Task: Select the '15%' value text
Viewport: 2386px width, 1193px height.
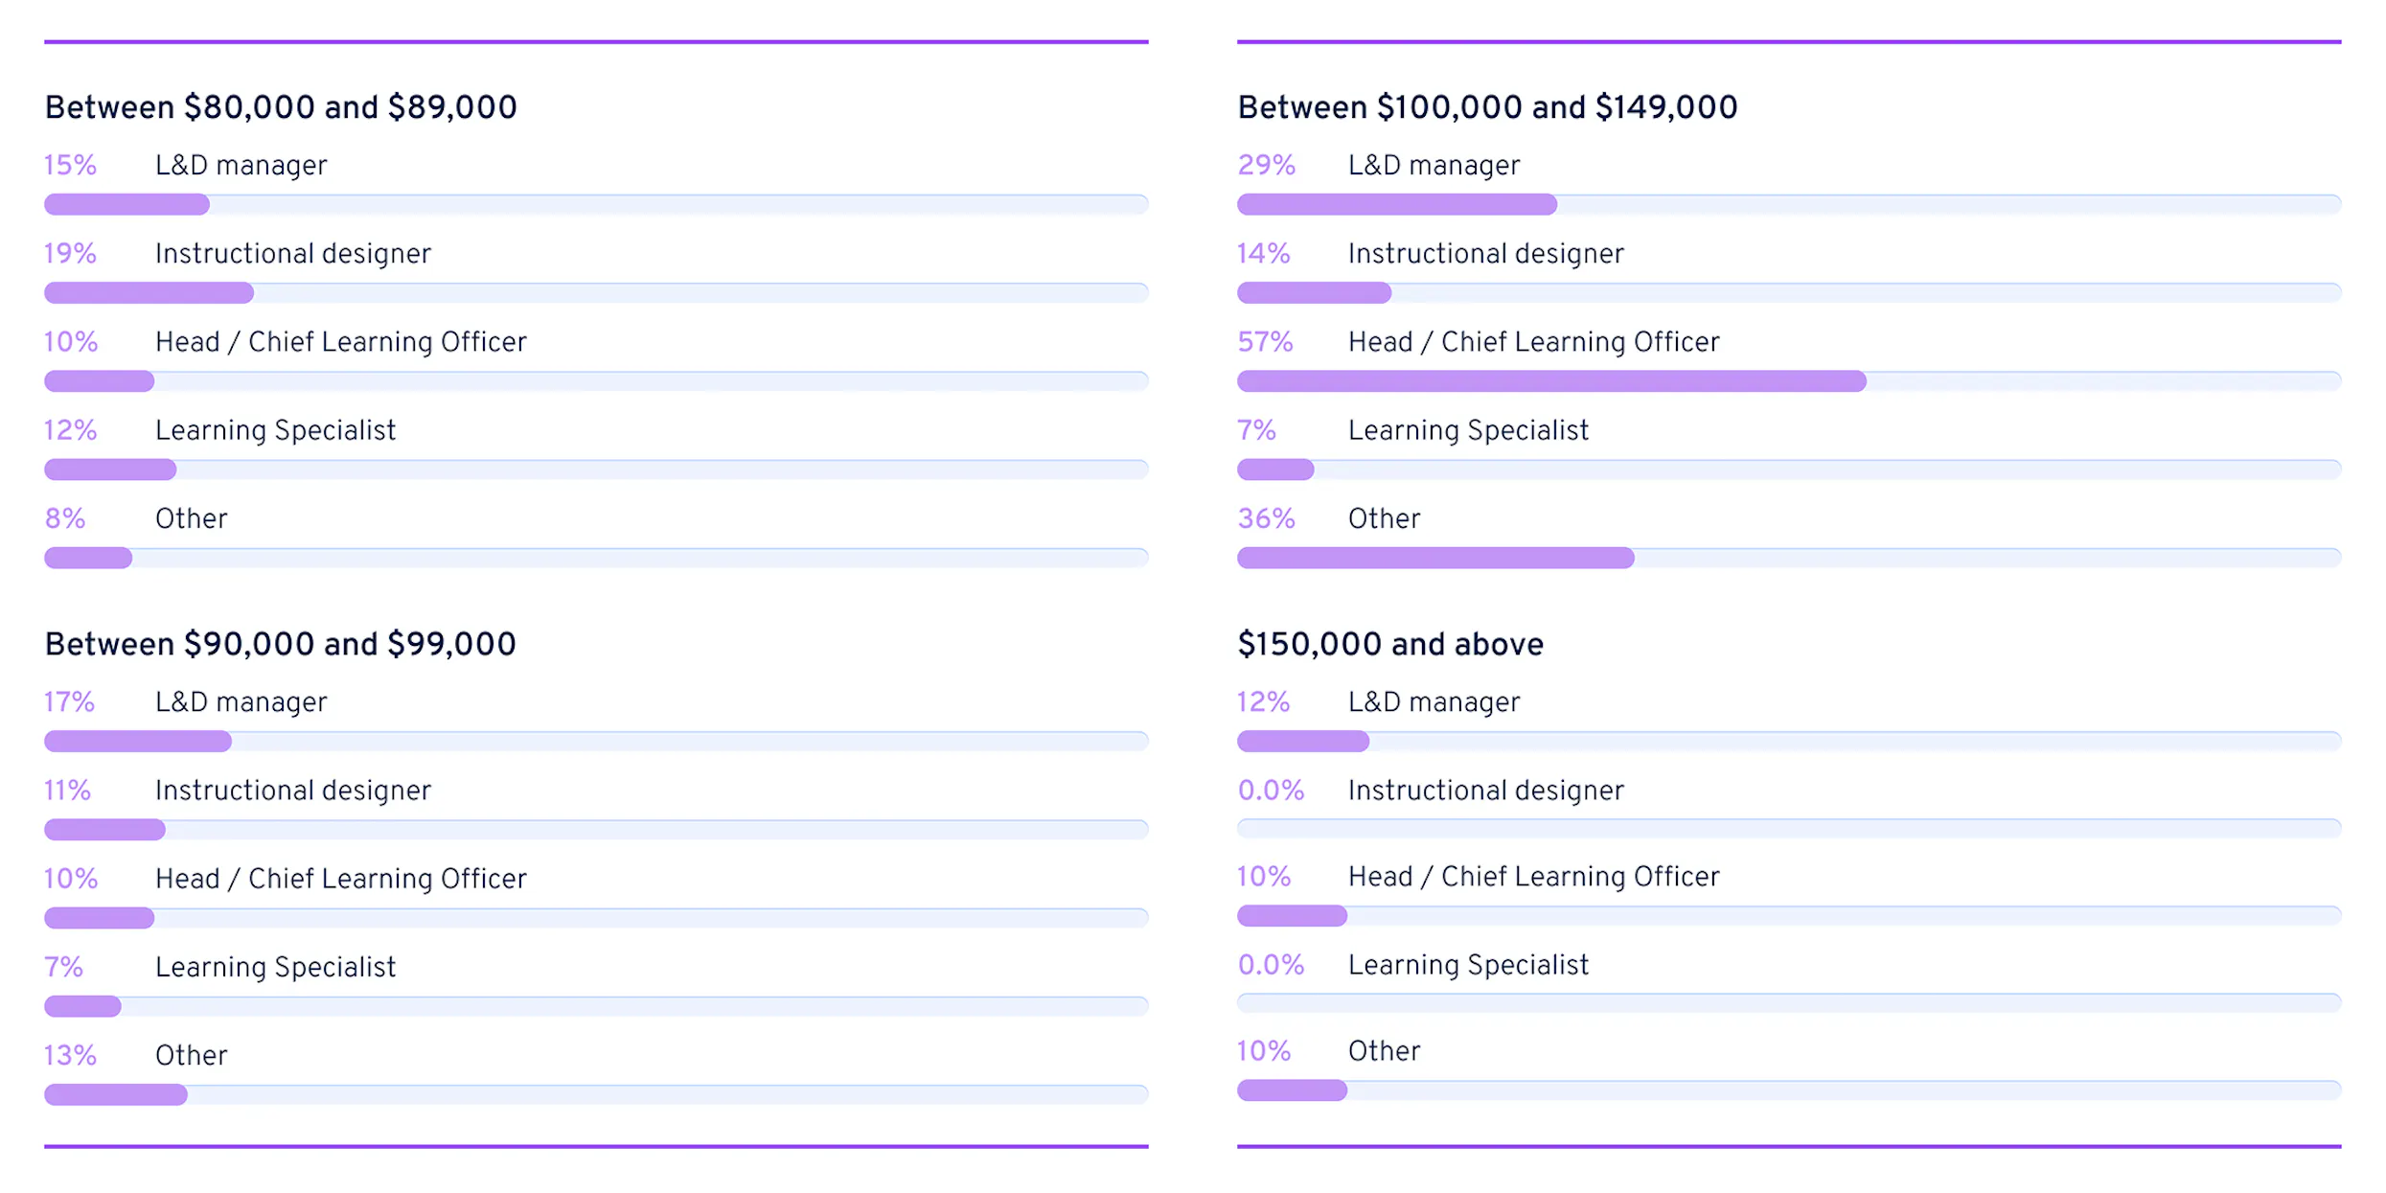Action: 70,165
